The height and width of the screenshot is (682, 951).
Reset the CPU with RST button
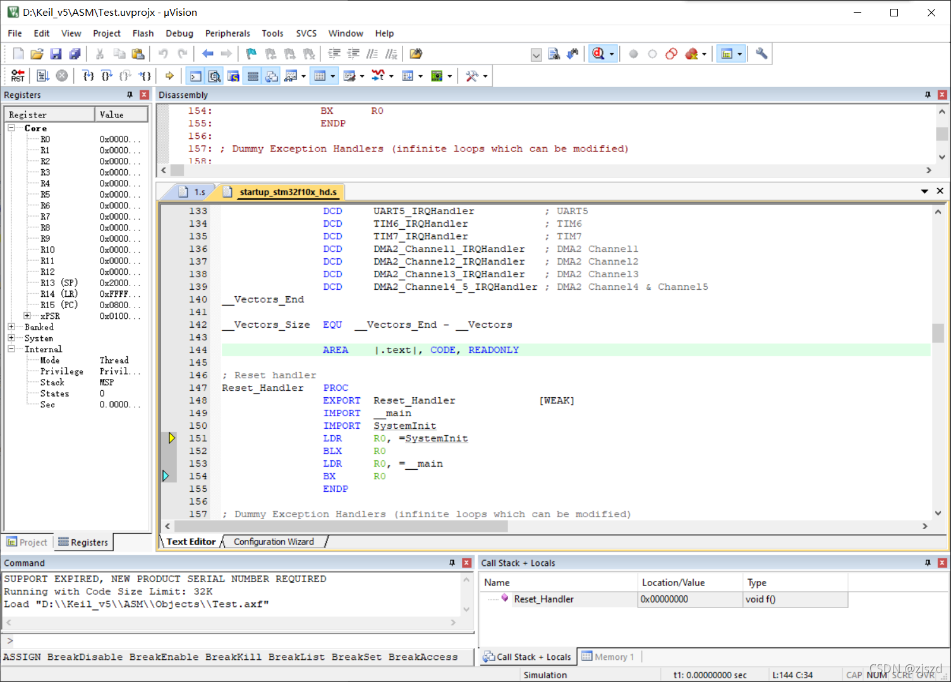(18, 76)
